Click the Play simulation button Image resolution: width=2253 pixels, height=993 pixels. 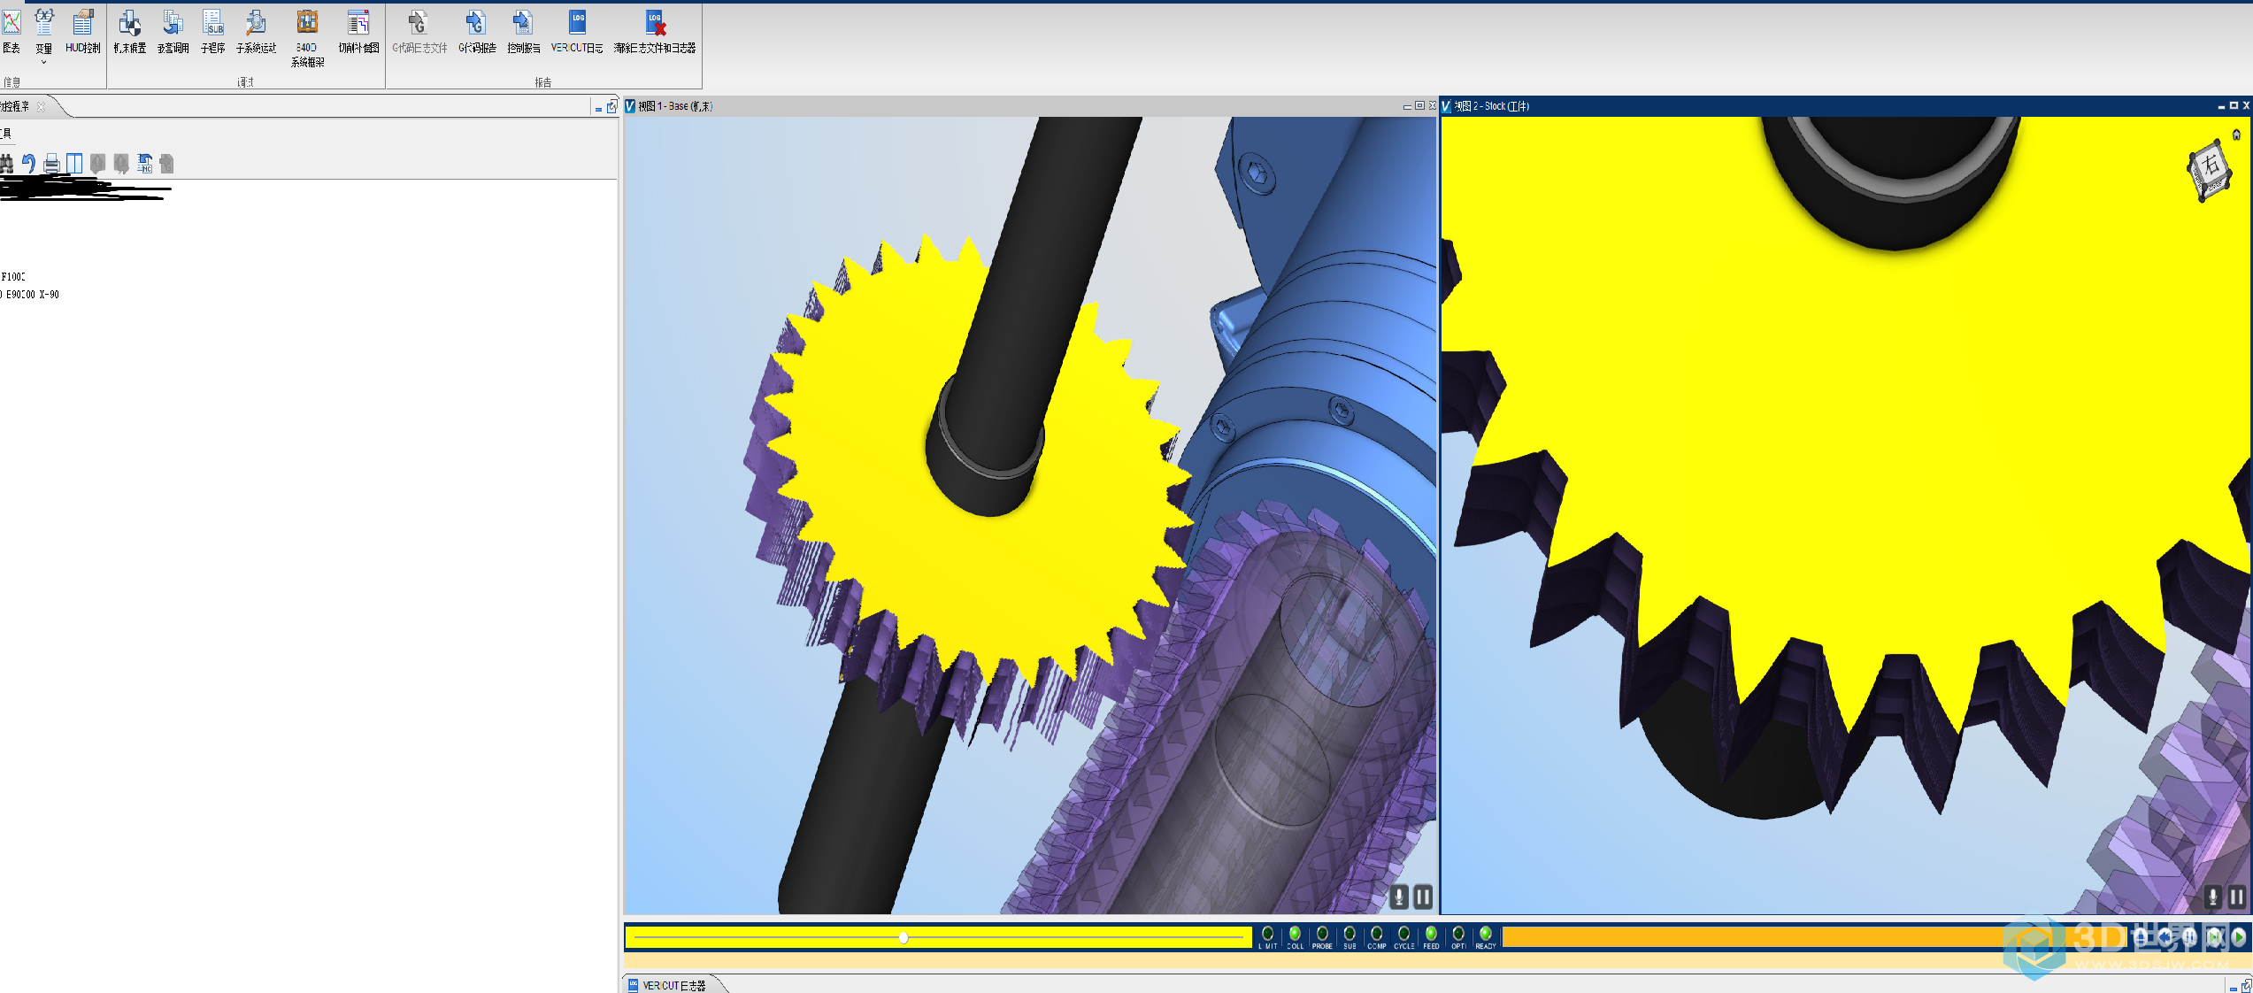[2238, 936]
